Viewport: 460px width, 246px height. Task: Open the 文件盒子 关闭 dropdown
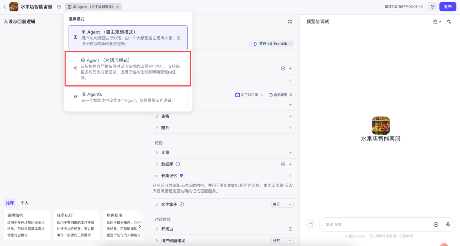pos(282,205)
